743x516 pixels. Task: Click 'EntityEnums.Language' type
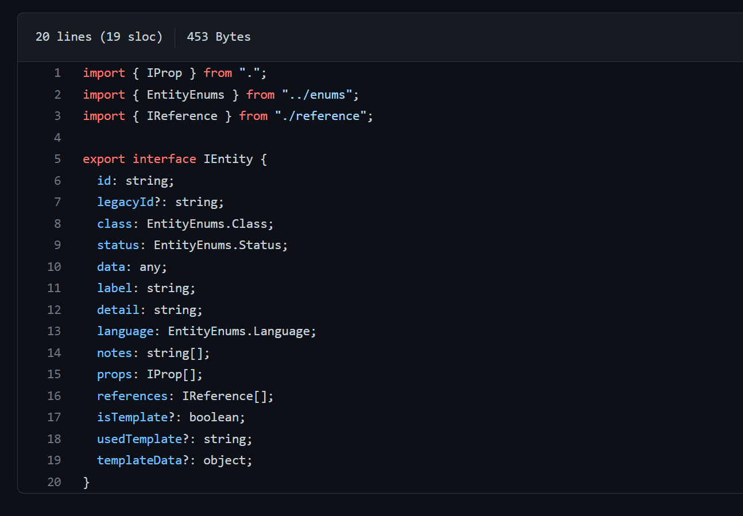click(239, 331)
